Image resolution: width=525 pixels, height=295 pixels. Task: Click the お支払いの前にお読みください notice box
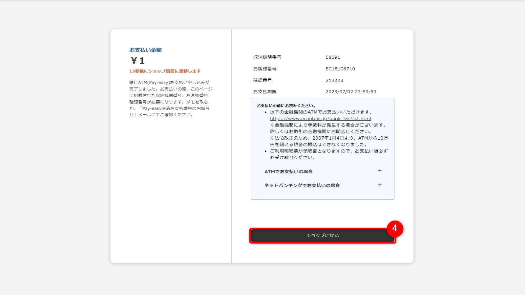coord(322,147)
